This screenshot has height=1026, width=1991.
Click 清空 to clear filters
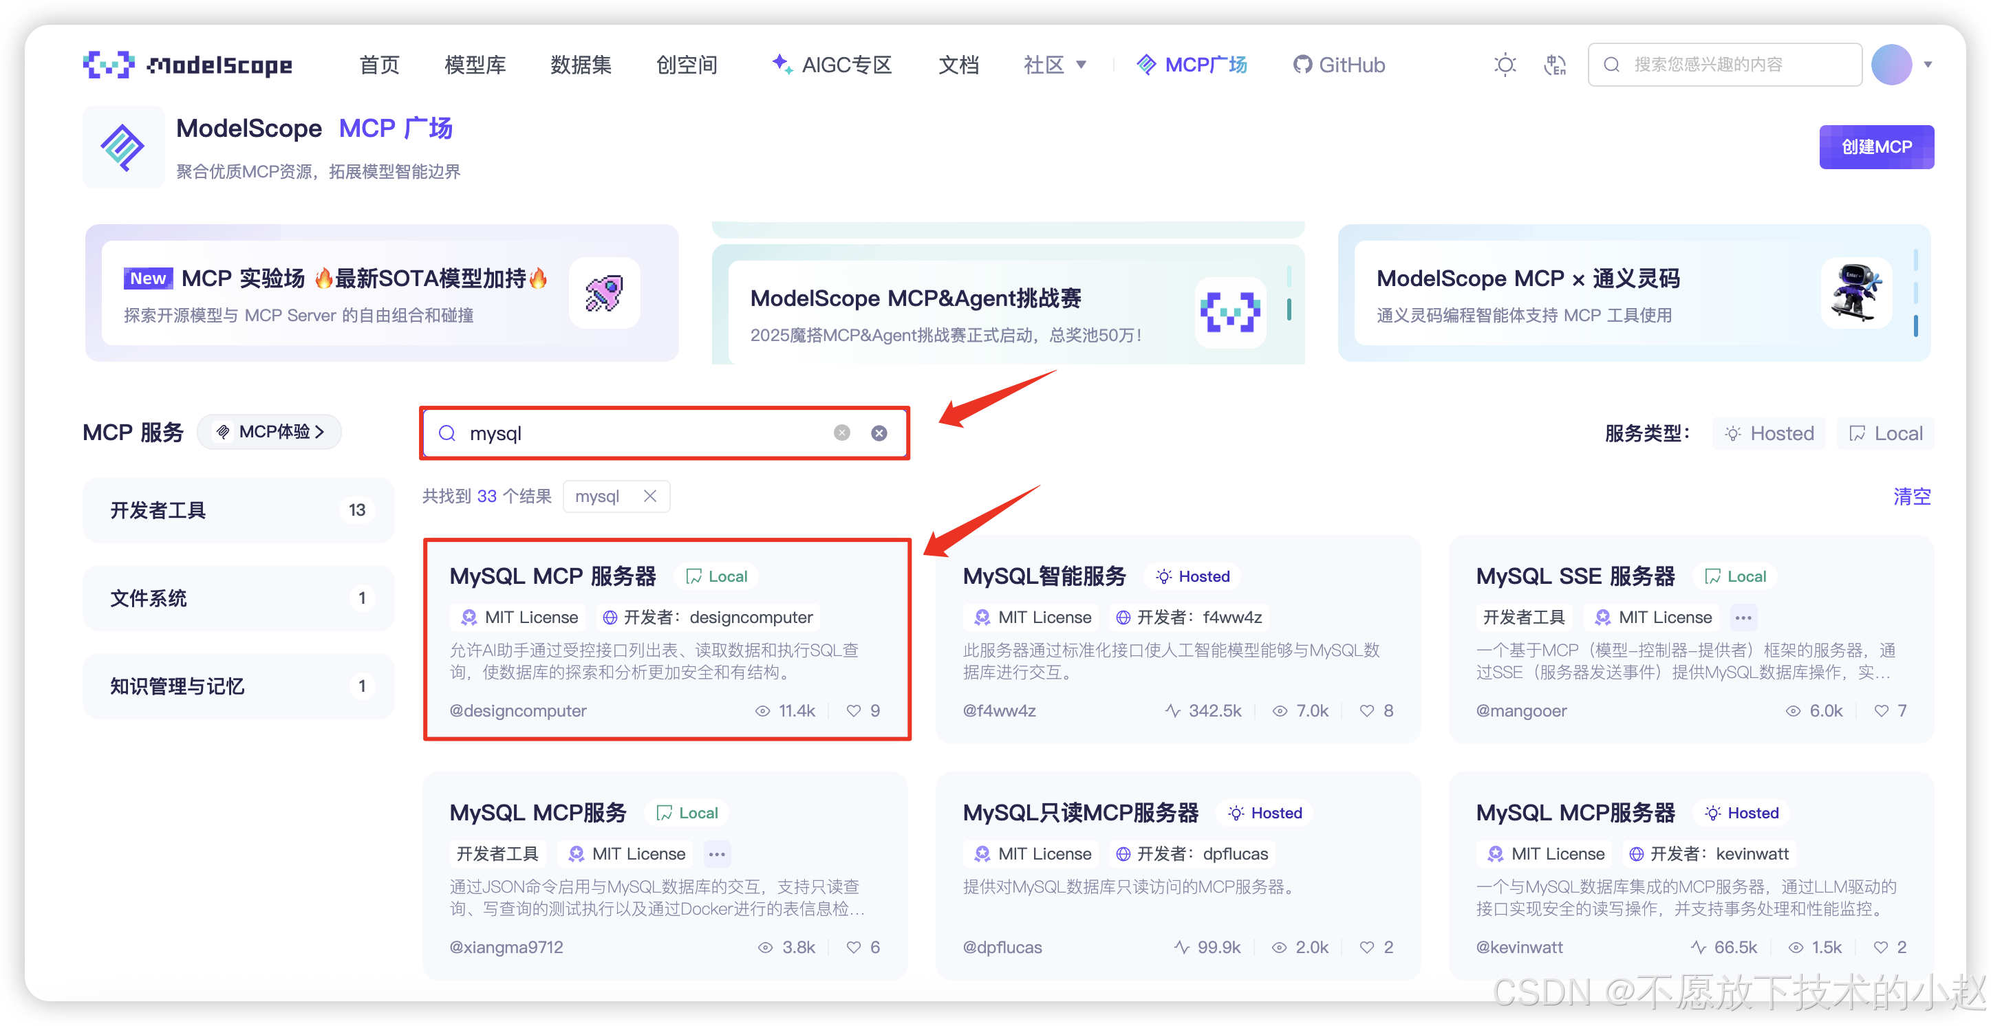[1911, 496]
